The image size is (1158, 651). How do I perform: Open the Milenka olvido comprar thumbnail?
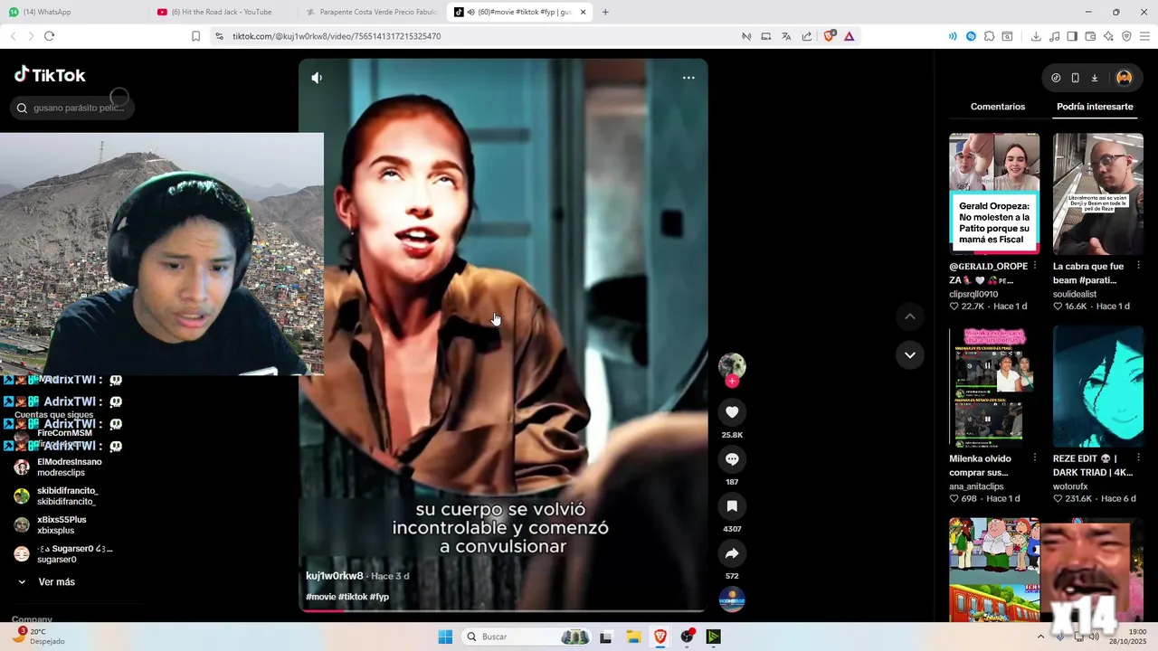click(x=994, y=386)
